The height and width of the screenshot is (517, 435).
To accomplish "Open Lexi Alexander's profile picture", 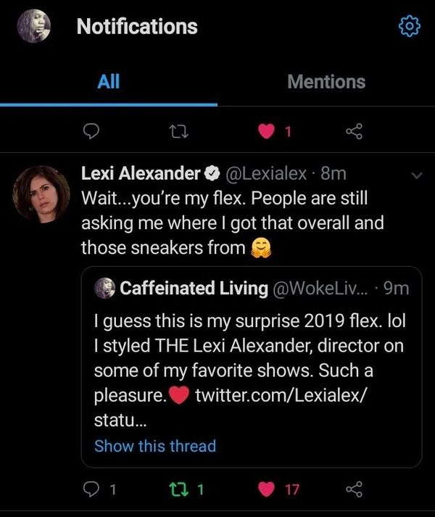I will point(42,194).
